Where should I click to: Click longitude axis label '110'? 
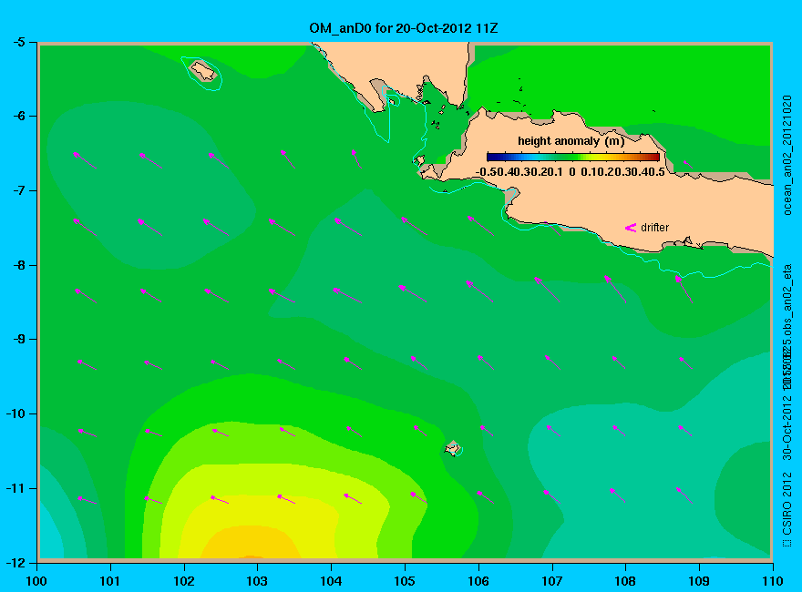click(772, 581)
